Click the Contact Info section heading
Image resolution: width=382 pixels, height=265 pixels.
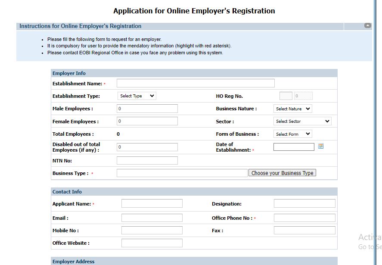click(x=67, y=192)
